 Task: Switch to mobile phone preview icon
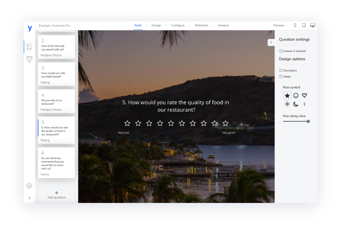tap(295, 25)
